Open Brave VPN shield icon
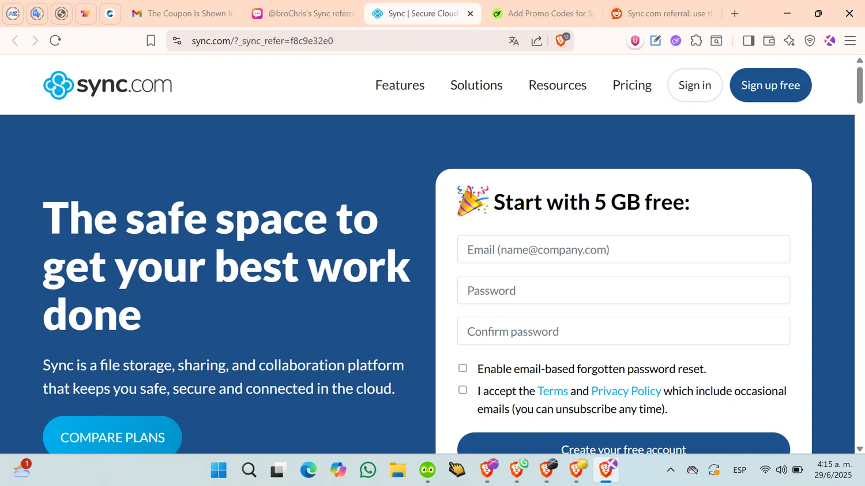The image size is (865, 486). [x=810, y=40]
